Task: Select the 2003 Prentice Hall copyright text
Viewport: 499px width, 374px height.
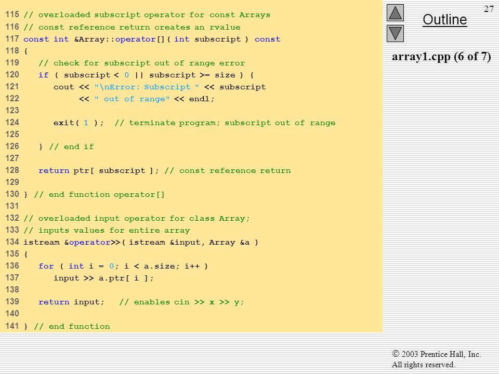Action: click(x=436, y=354)
